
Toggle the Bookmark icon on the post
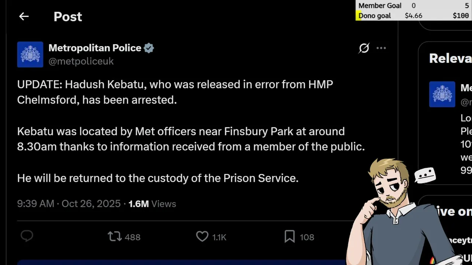[289, 237]
